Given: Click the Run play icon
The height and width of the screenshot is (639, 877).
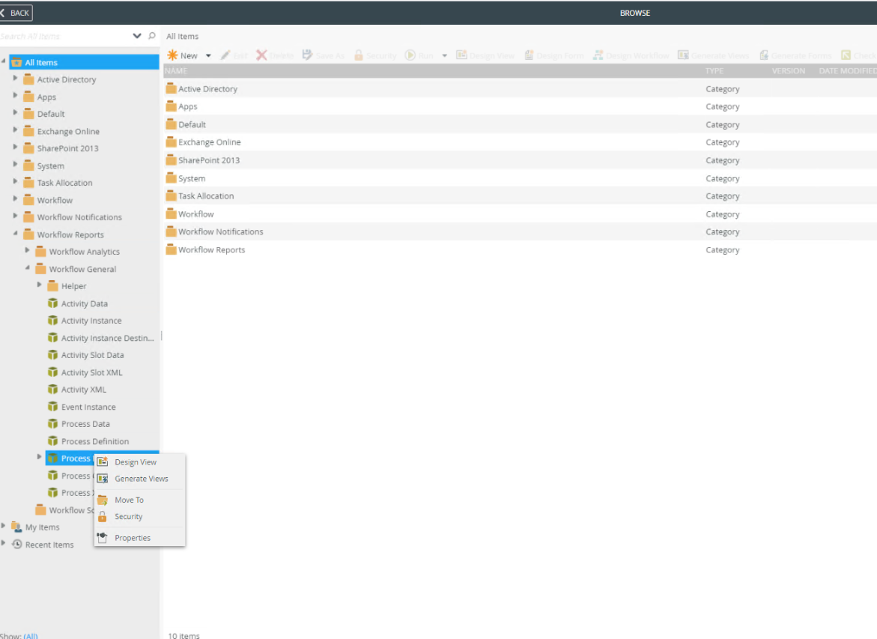Looking at the screenshot, I should (x=410, y=55).
